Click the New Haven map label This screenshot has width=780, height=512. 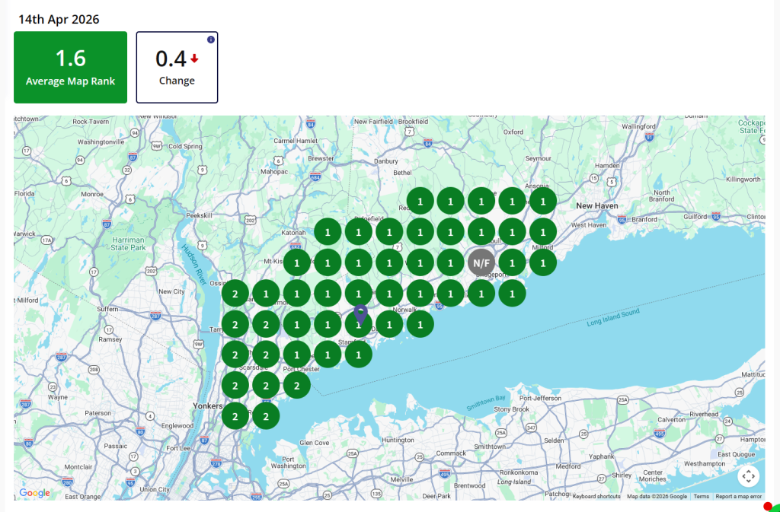point(597,205)
